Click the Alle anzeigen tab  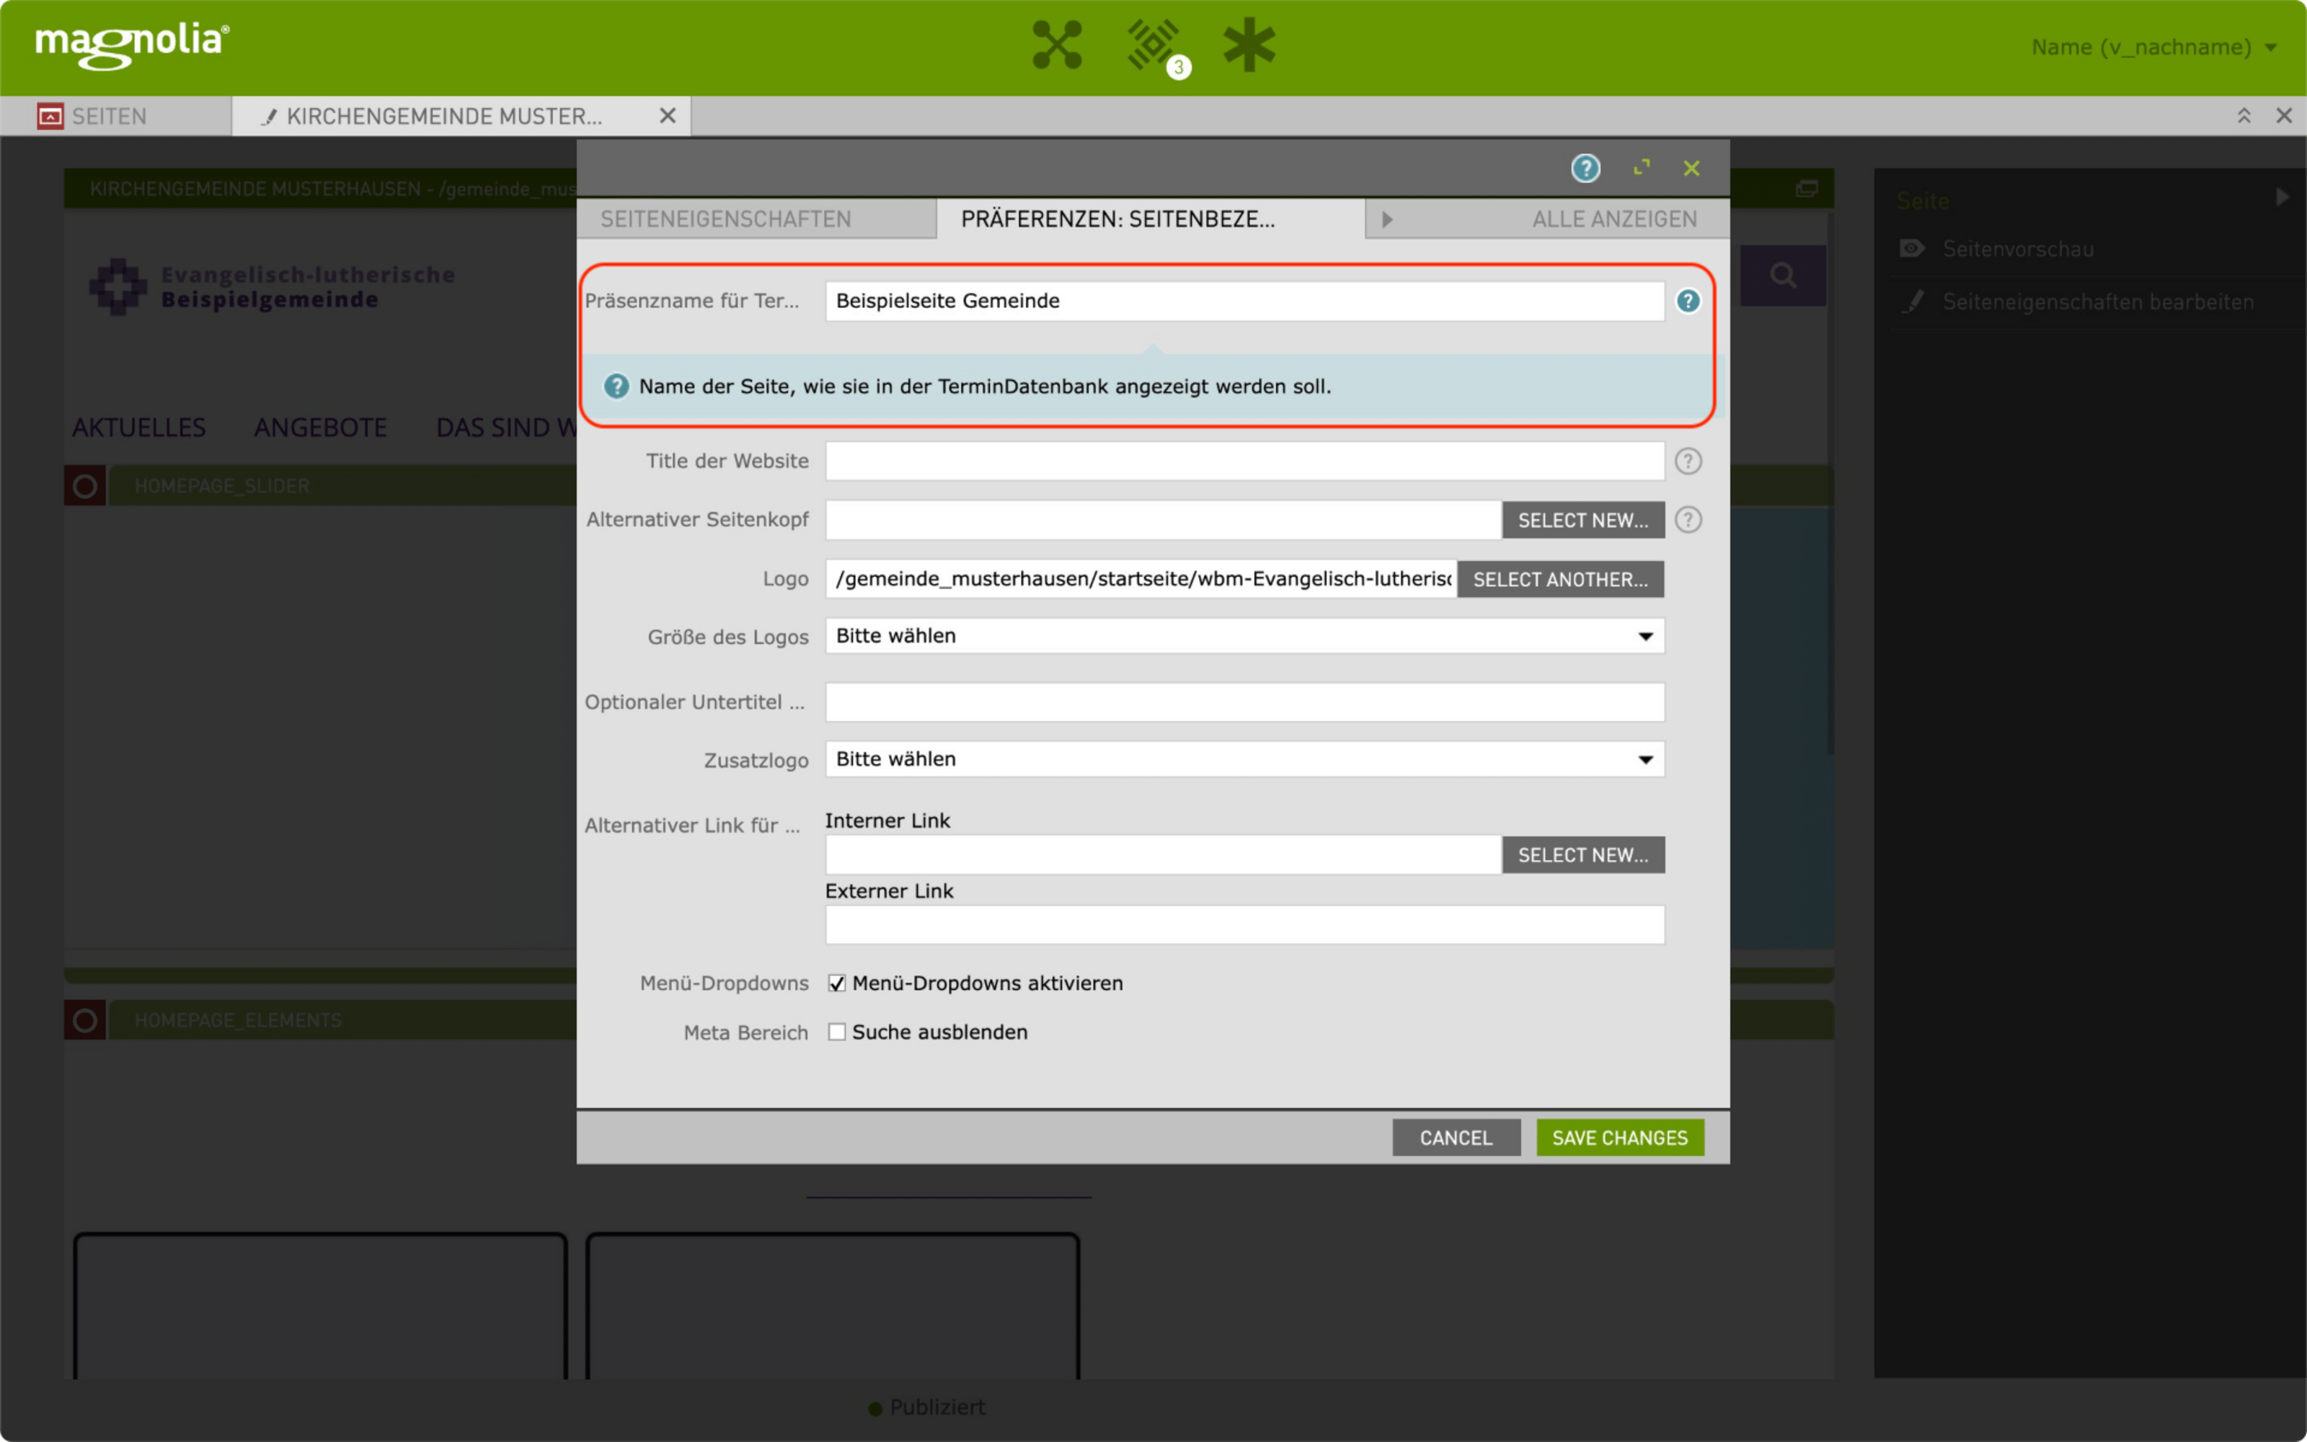point(1614,219)
